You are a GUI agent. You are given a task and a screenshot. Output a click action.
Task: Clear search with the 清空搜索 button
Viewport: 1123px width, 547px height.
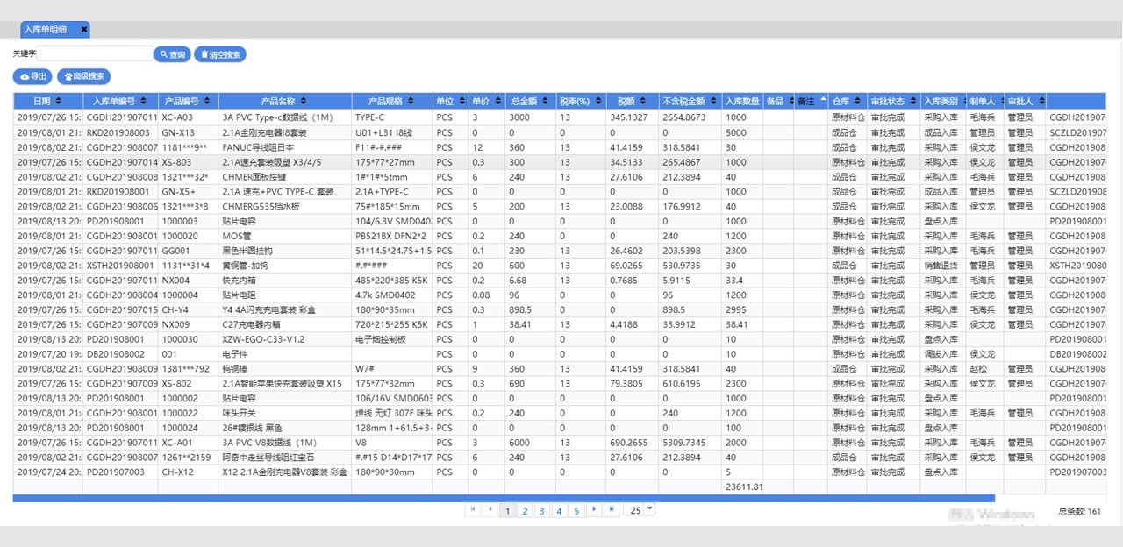(220, 54)
